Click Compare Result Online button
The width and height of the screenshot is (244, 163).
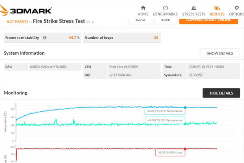pos(209,21)
